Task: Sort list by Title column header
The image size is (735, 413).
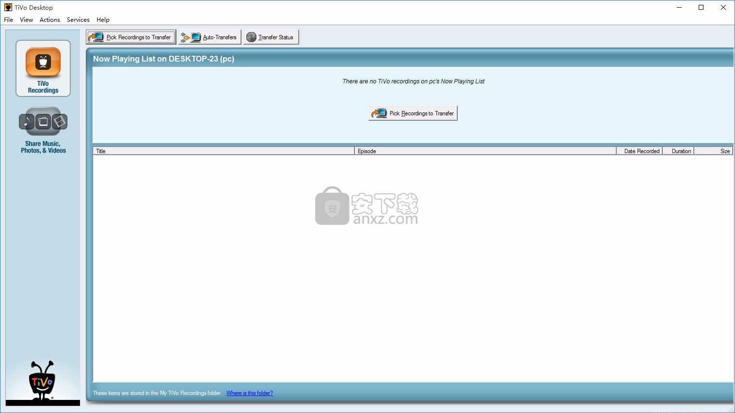Action: point(224,151)
